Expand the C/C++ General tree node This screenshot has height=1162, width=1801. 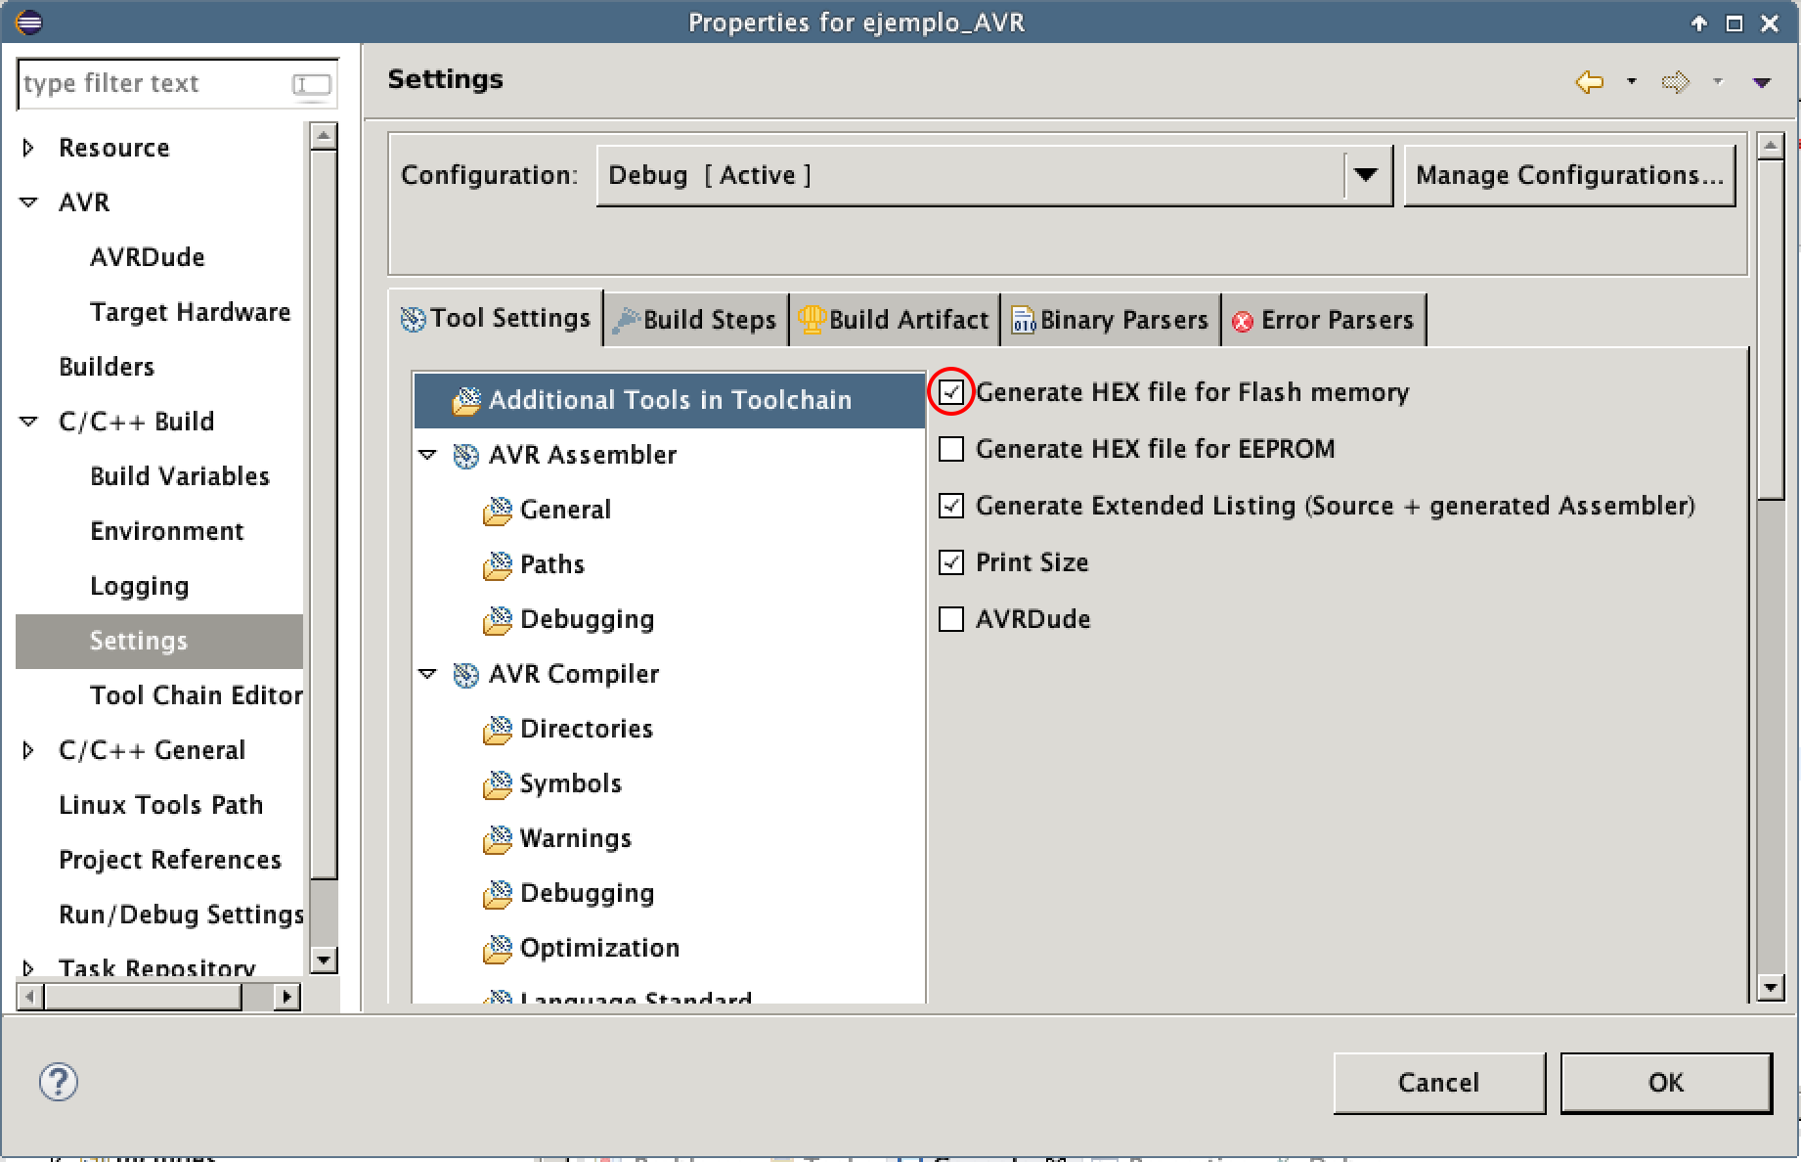point(29,750)
